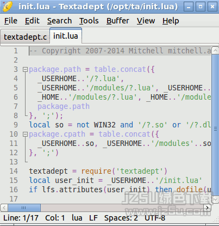This screenshot has width=219, height=226.
Task: Open the Edit menu
Action: tap(32, 21)
